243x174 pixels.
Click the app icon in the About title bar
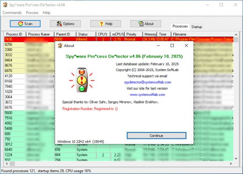tap(60, 45)
